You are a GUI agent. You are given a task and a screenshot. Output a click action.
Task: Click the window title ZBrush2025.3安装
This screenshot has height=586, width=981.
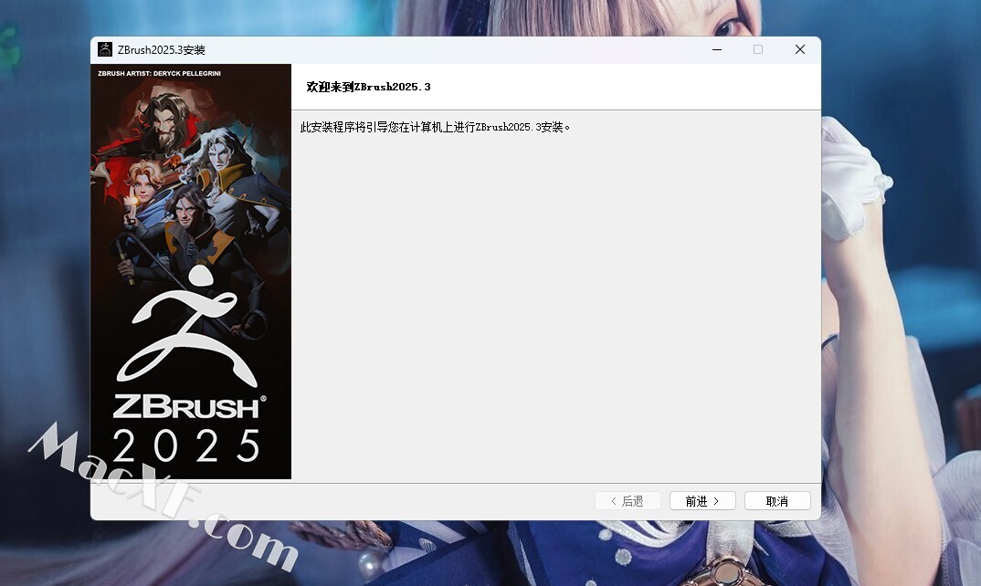[x=162, y=50]
